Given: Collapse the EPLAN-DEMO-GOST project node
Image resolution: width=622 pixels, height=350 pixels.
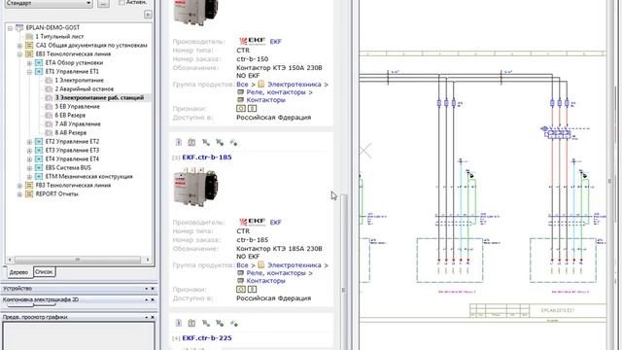Looking at the screenshot, I should 11,28.
